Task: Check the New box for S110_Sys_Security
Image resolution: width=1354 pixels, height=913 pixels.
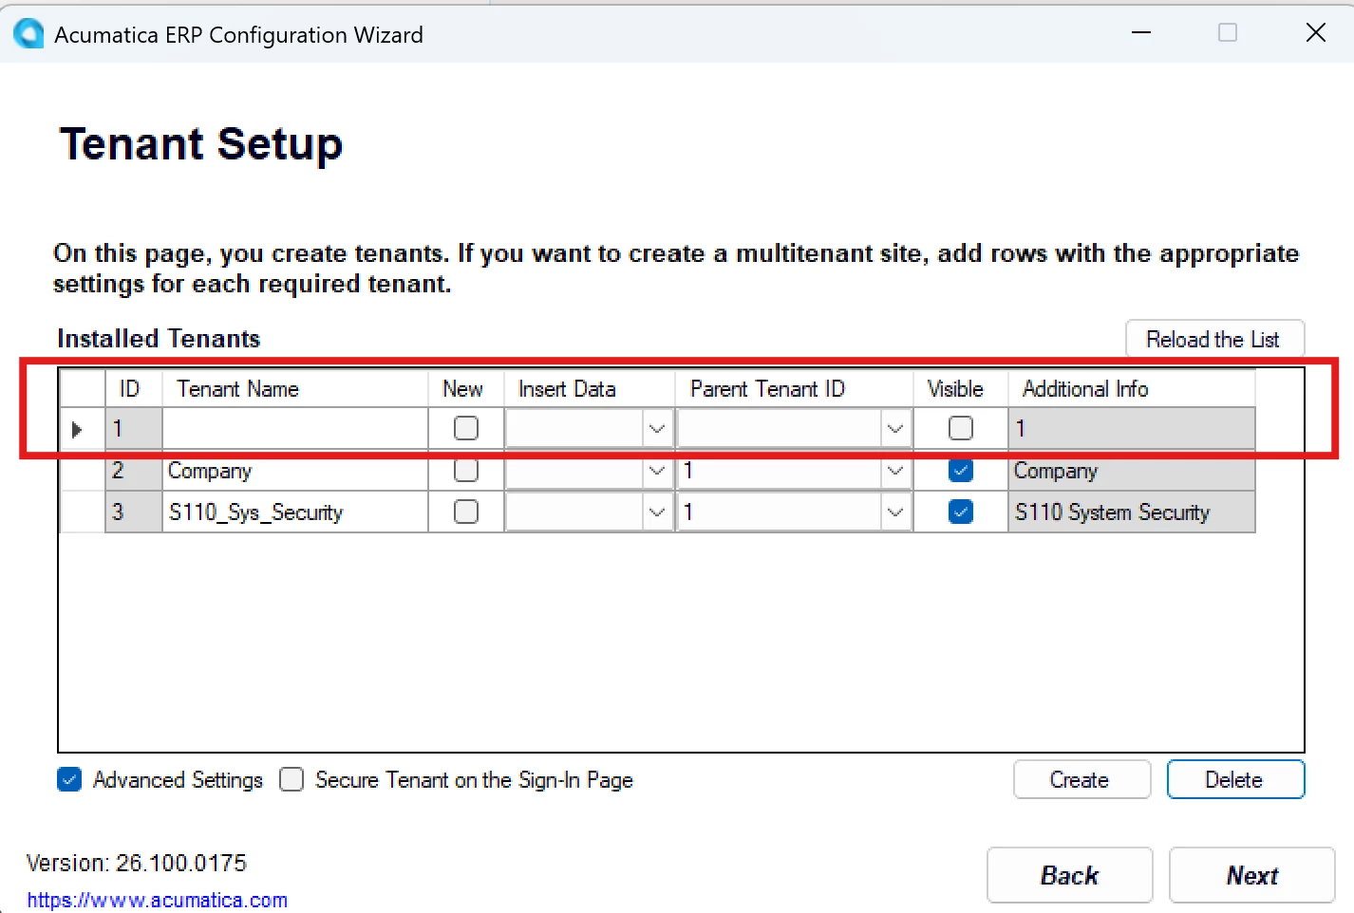Action: pos(466,512)
